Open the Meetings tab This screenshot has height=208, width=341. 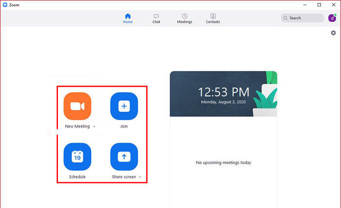(185, 19)
